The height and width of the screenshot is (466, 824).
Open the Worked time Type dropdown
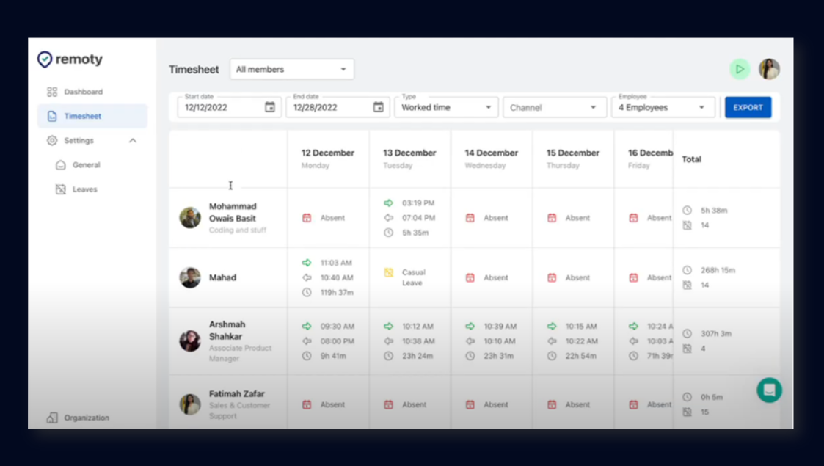point(446,106)
